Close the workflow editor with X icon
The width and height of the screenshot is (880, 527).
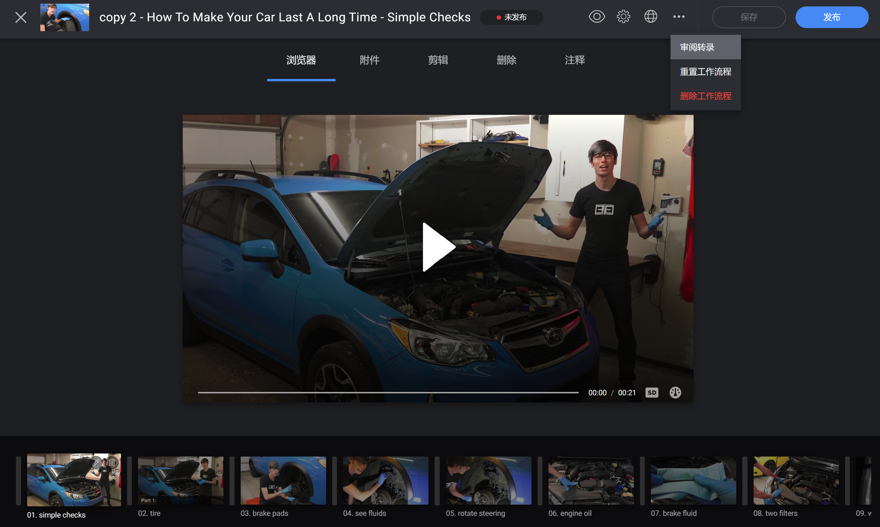21,17
